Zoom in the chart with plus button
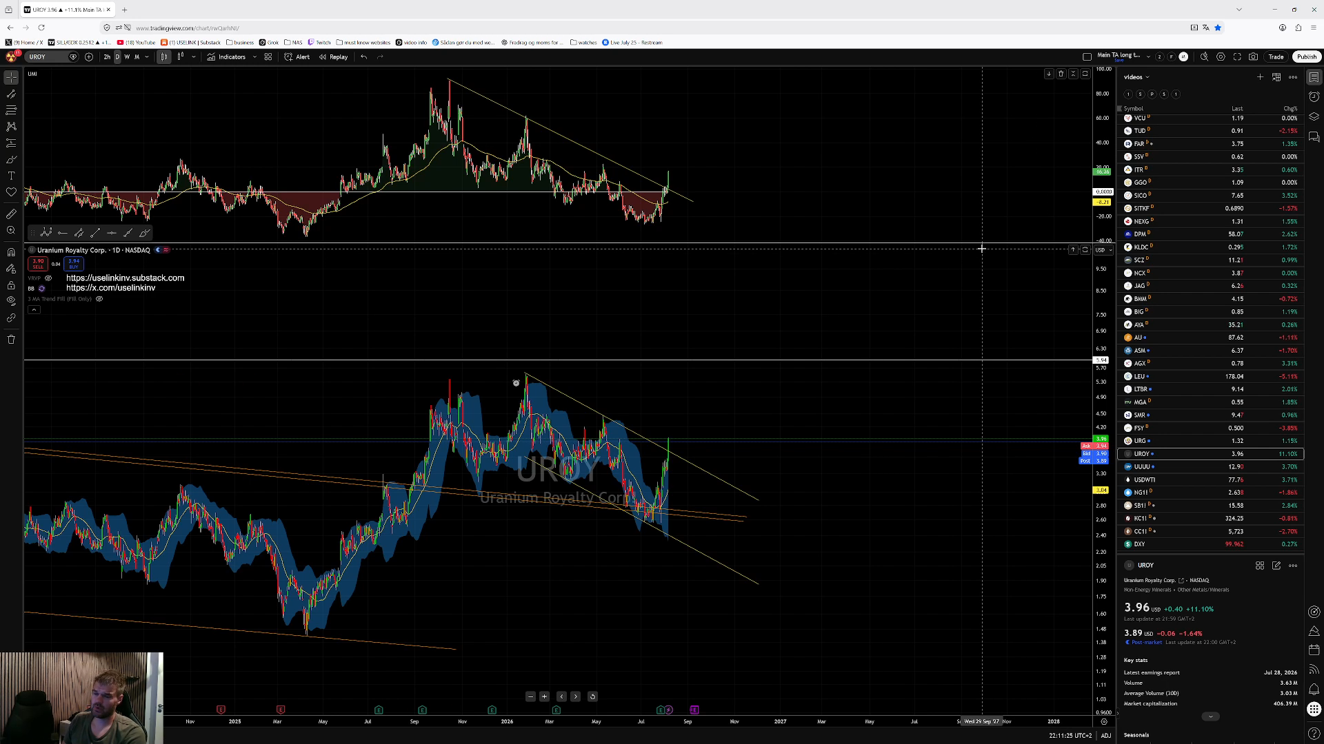Screen dimensions: 1324x744 pos(545,696)
